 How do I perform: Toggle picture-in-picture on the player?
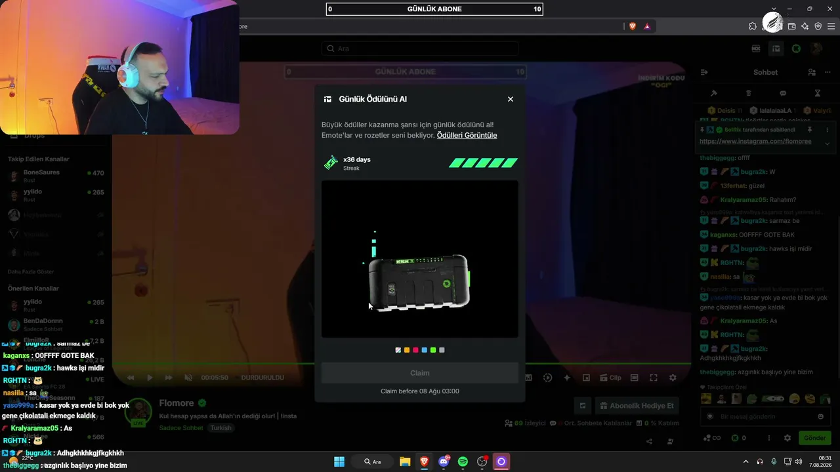586,378
